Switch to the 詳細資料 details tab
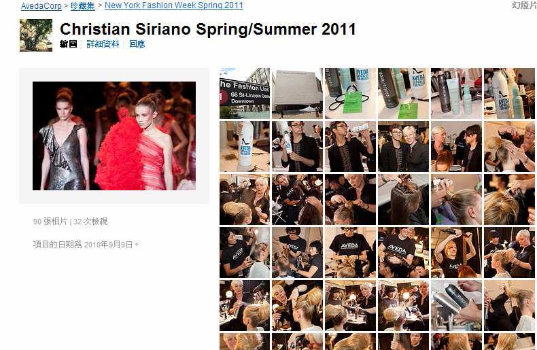537x350 pixels. (103, 44)
